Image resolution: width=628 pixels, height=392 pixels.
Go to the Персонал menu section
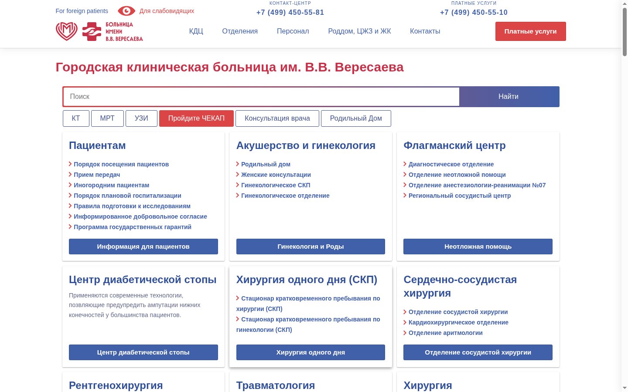pos(293,31)
